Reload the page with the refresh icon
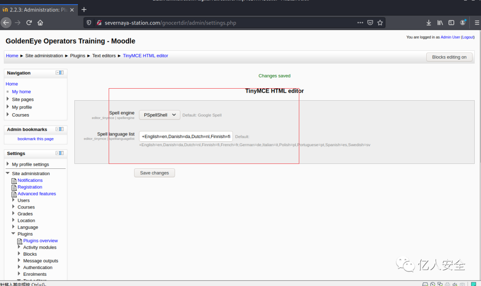Image resolution: width=481 pixels, height=286 pixels. point(29,23)
